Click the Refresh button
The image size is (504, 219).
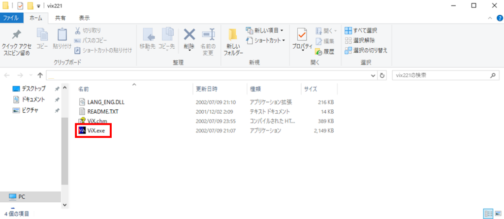pyautogui.click(x=382, y=75)
